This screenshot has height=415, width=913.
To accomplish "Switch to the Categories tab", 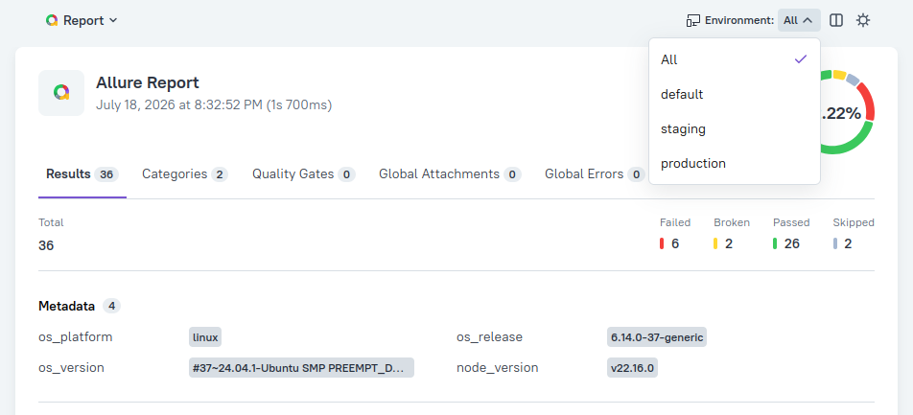I will [184, 174].
